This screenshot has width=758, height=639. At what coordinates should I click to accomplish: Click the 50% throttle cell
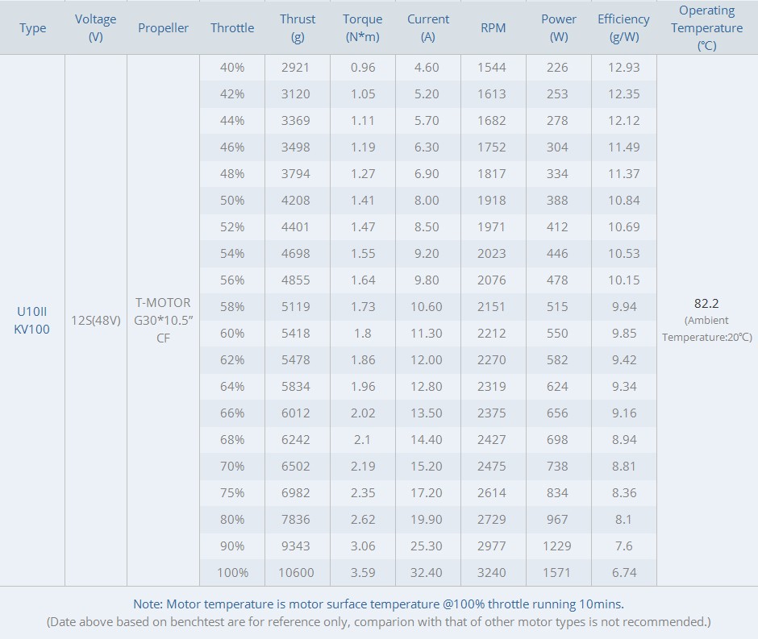coord(232,201)
